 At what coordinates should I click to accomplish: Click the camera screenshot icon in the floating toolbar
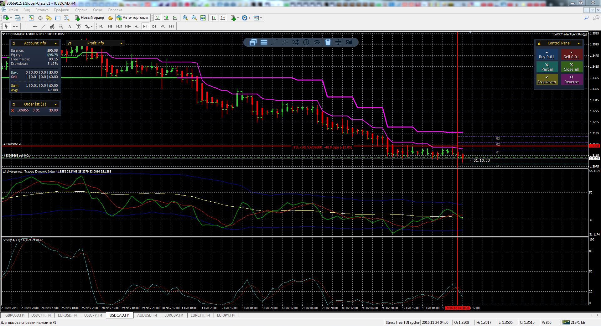349,42
